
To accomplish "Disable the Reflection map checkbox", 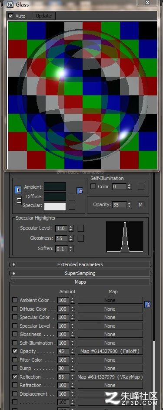I will [x=15, y=377].
